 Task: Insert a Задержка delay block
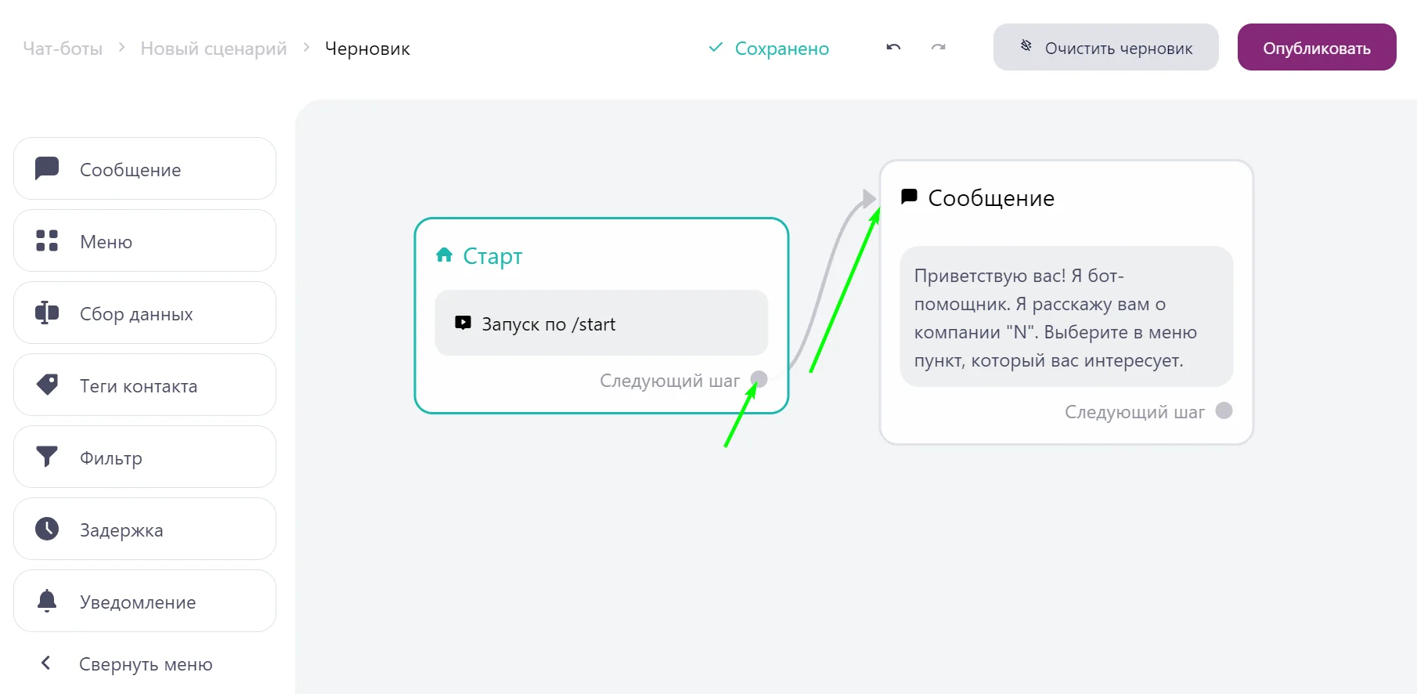(145, 530)
